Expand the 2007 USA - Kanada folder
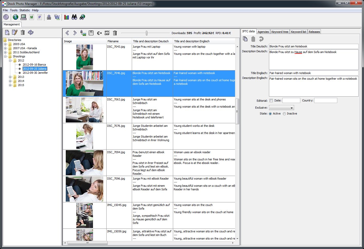364x249 pixels. coord(5,48)
